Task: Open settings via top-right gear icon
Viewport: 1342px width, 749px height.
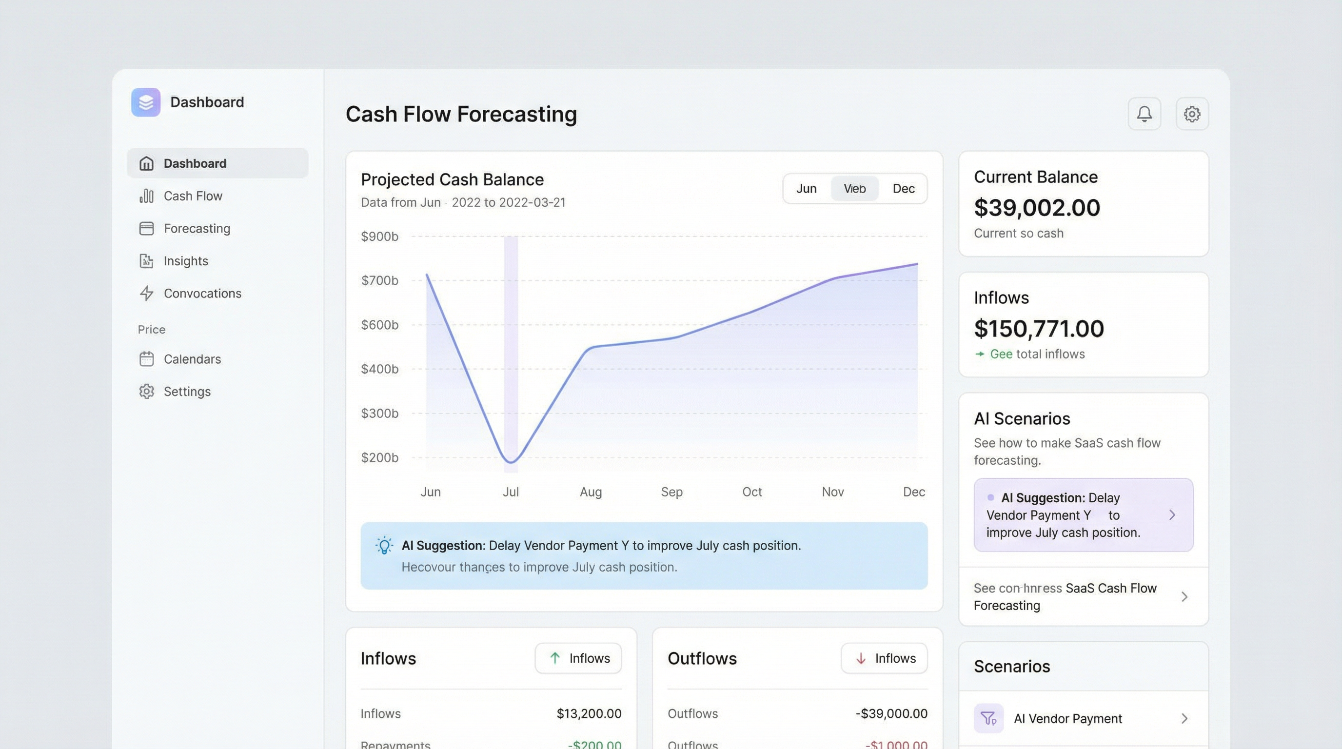Action: [x=1192, y=114]
